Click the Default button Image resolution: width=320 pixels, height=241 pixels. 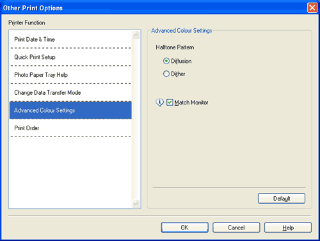(282, 199)
